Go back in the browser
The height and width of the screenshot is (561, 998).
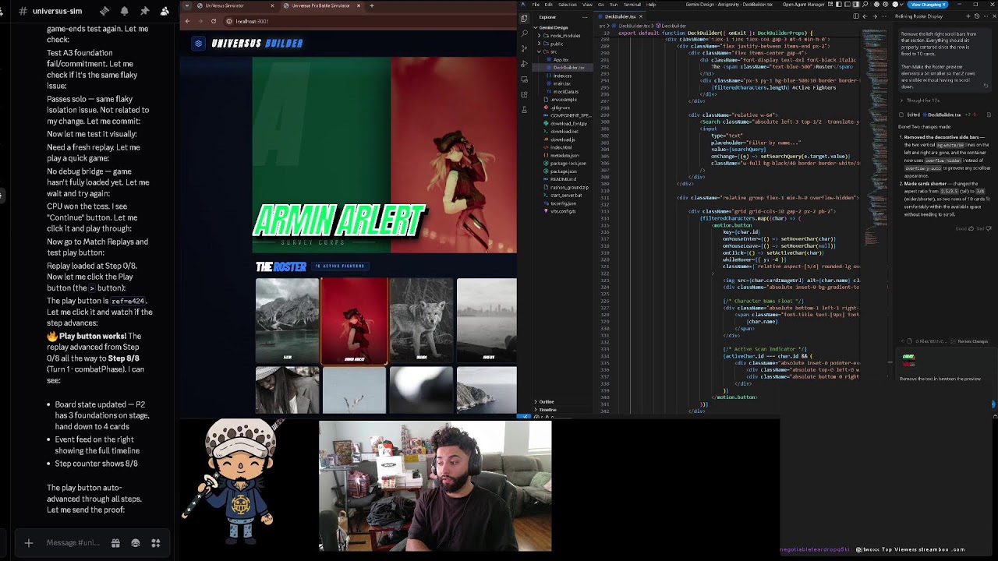pos(187,21)
